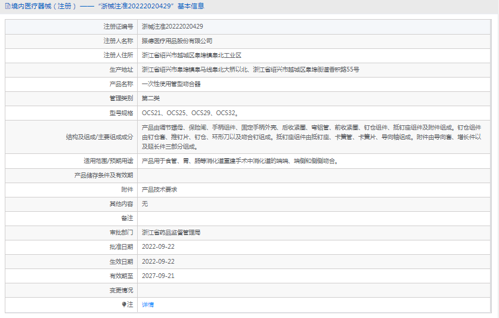499x318 pixels.
Task: Click the attachment value 产品技术要求
Action: pos(159,190)
